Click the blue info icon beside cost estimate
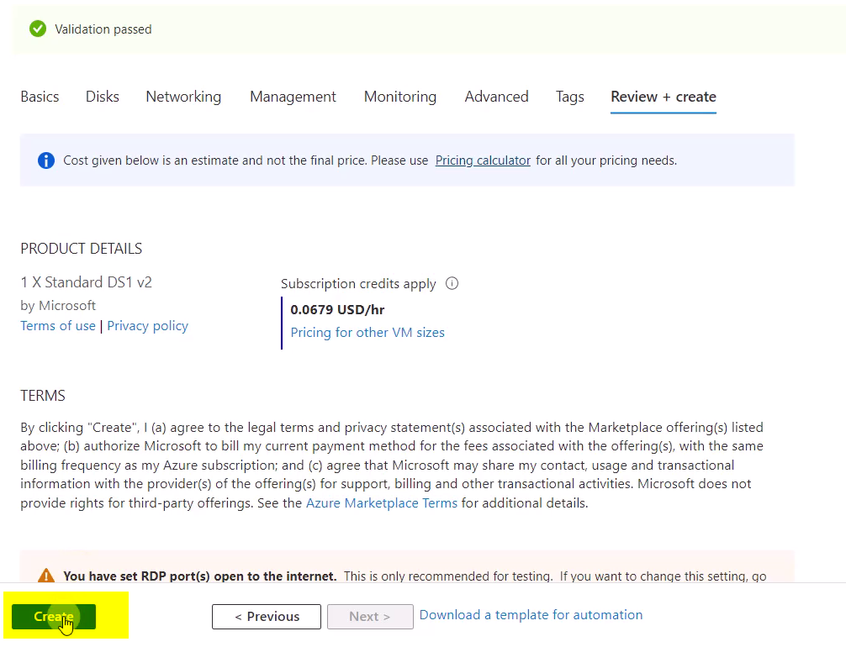The height and width of the screenshot is (647, 846). coord(46,160)
